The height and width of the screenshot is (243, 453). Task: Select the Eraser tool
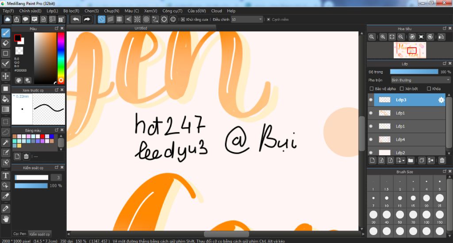[x=6, y=43]
